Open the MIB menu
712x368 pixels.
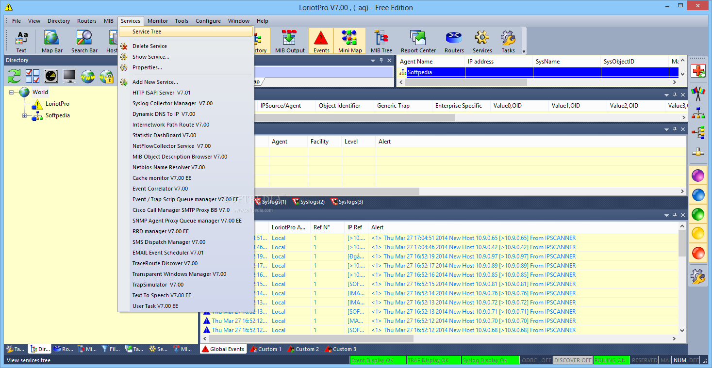pyautogui.click(x=108, y=21)
